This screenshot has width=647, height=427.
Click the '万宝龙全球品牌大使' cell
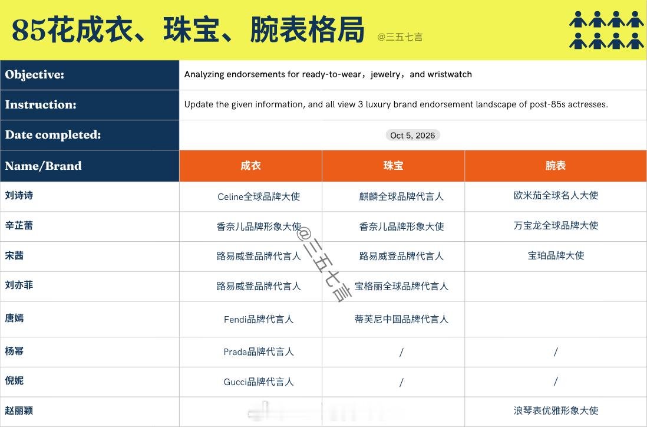[556, 226]
